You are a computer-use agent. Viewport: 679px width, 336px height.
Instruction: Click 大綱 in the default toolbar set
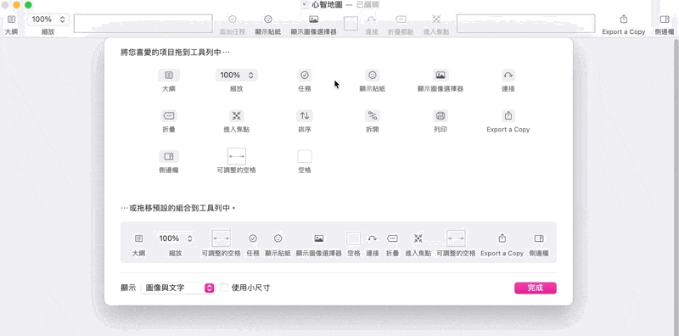pyautogui.click(x=138, y=238)
